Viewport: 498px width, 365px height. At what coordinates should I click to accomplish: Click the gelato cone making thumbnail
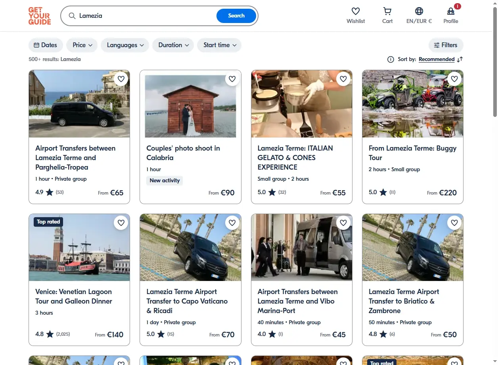pyautogui.click(x=302, y=104)
